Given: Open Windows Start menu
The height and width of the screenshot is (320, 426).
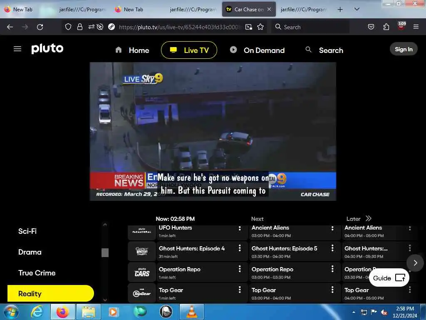Looking at the screenshot, I should point(11,312).
